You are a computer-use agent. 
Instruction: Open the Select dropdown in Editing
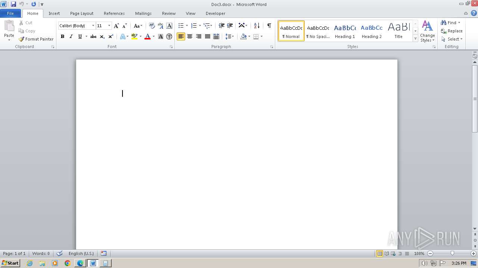coord(452,39)
